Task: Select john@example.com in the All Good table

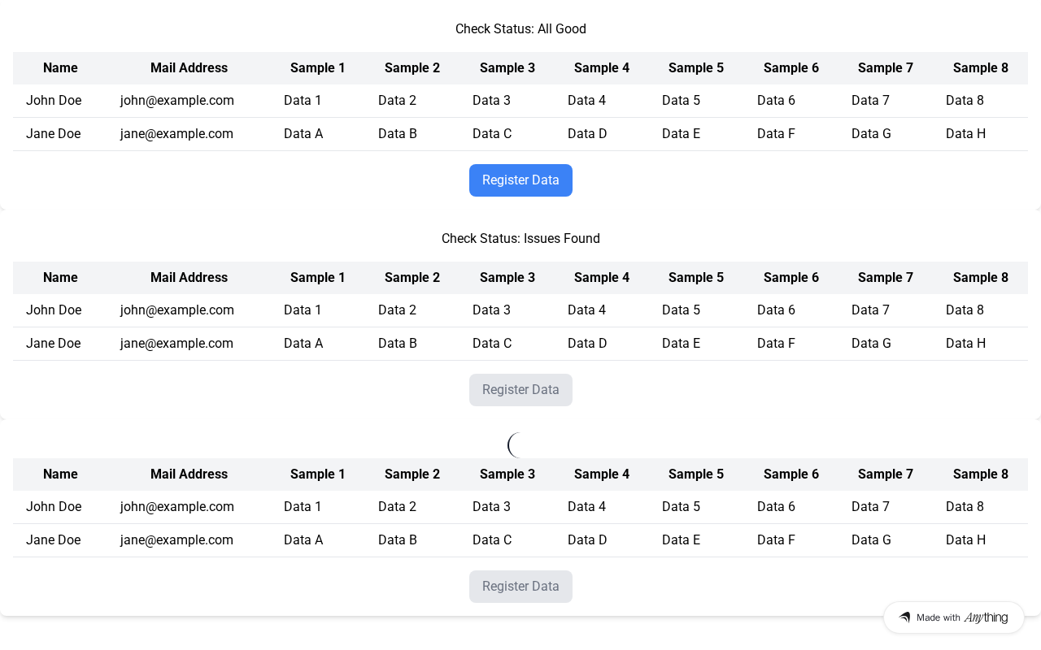Action: [177, 101]
